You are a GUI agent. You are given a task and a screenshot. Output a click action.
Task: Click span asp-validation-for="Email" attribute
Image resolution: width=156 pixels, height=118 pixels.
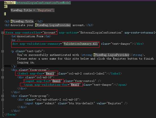click(x=58, y=85)
